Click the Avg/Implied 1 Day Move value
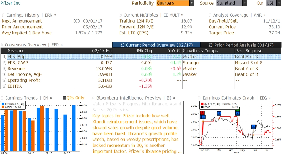The width and height of the screenshot is (282, 155). tap(89, 33)
